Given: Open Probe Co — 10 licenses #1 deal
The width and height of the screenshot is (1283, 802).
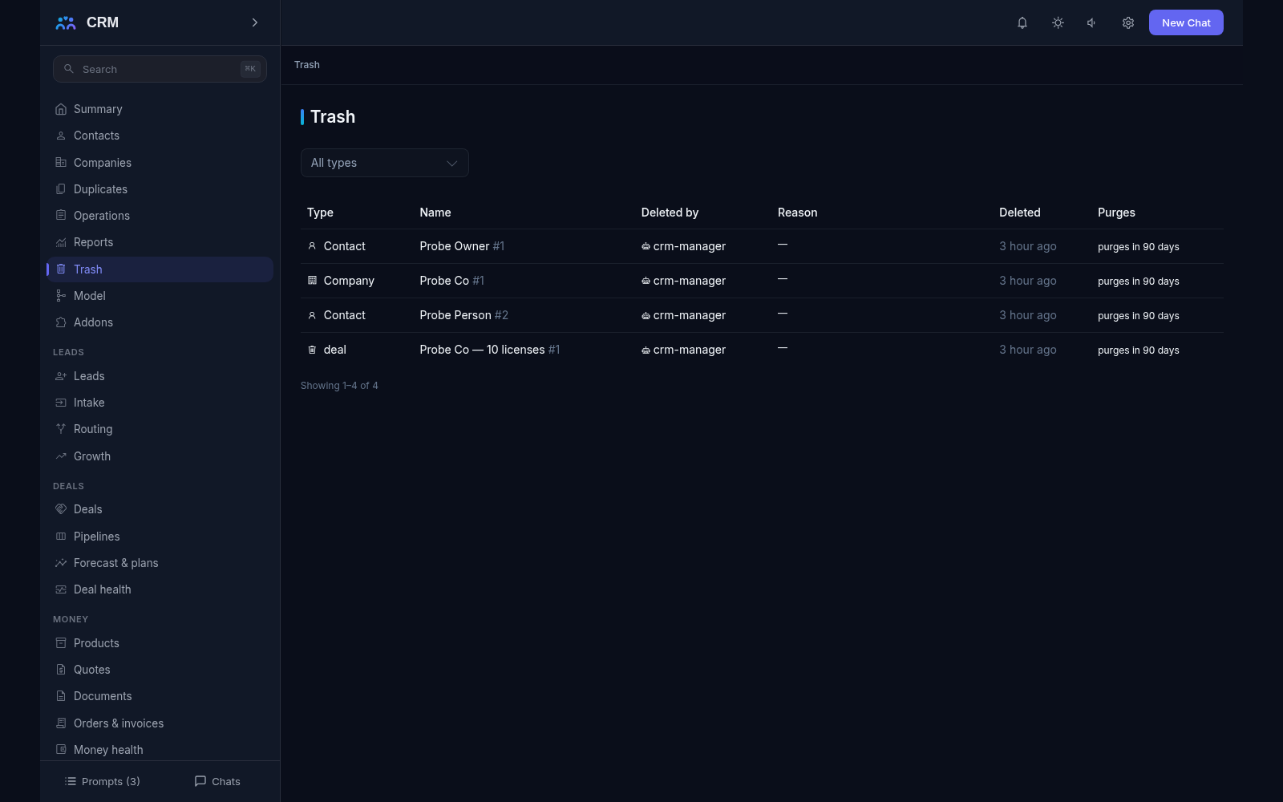Looking at the screenshot, I should (x=490, y=350).
